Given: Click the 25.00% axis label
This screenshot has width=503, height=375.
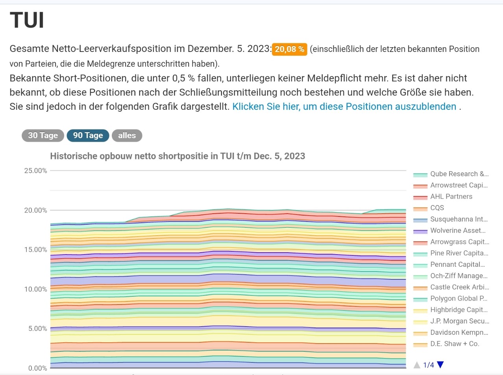Looking at the screenshot, I should pos(35,171).
